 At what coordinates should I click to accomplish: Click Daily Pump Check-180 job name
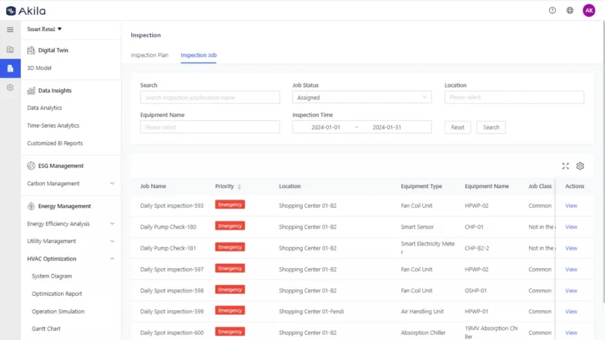click(x=168, y=227)
